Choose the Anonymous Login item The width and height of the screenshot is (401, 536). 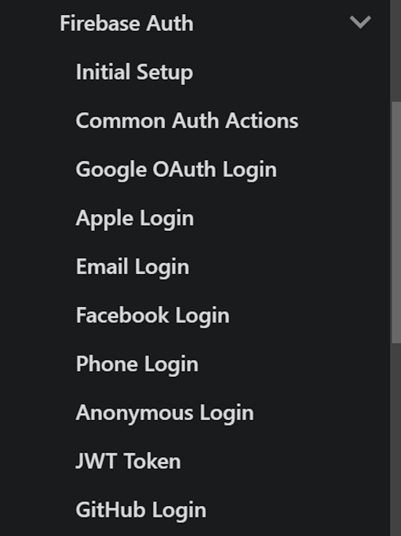click(165, 413)
